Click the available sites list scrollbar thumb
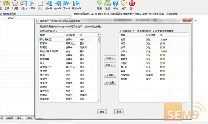Image resolution: width=208 pixels, height=124 pixels. [x=98, y=40]
